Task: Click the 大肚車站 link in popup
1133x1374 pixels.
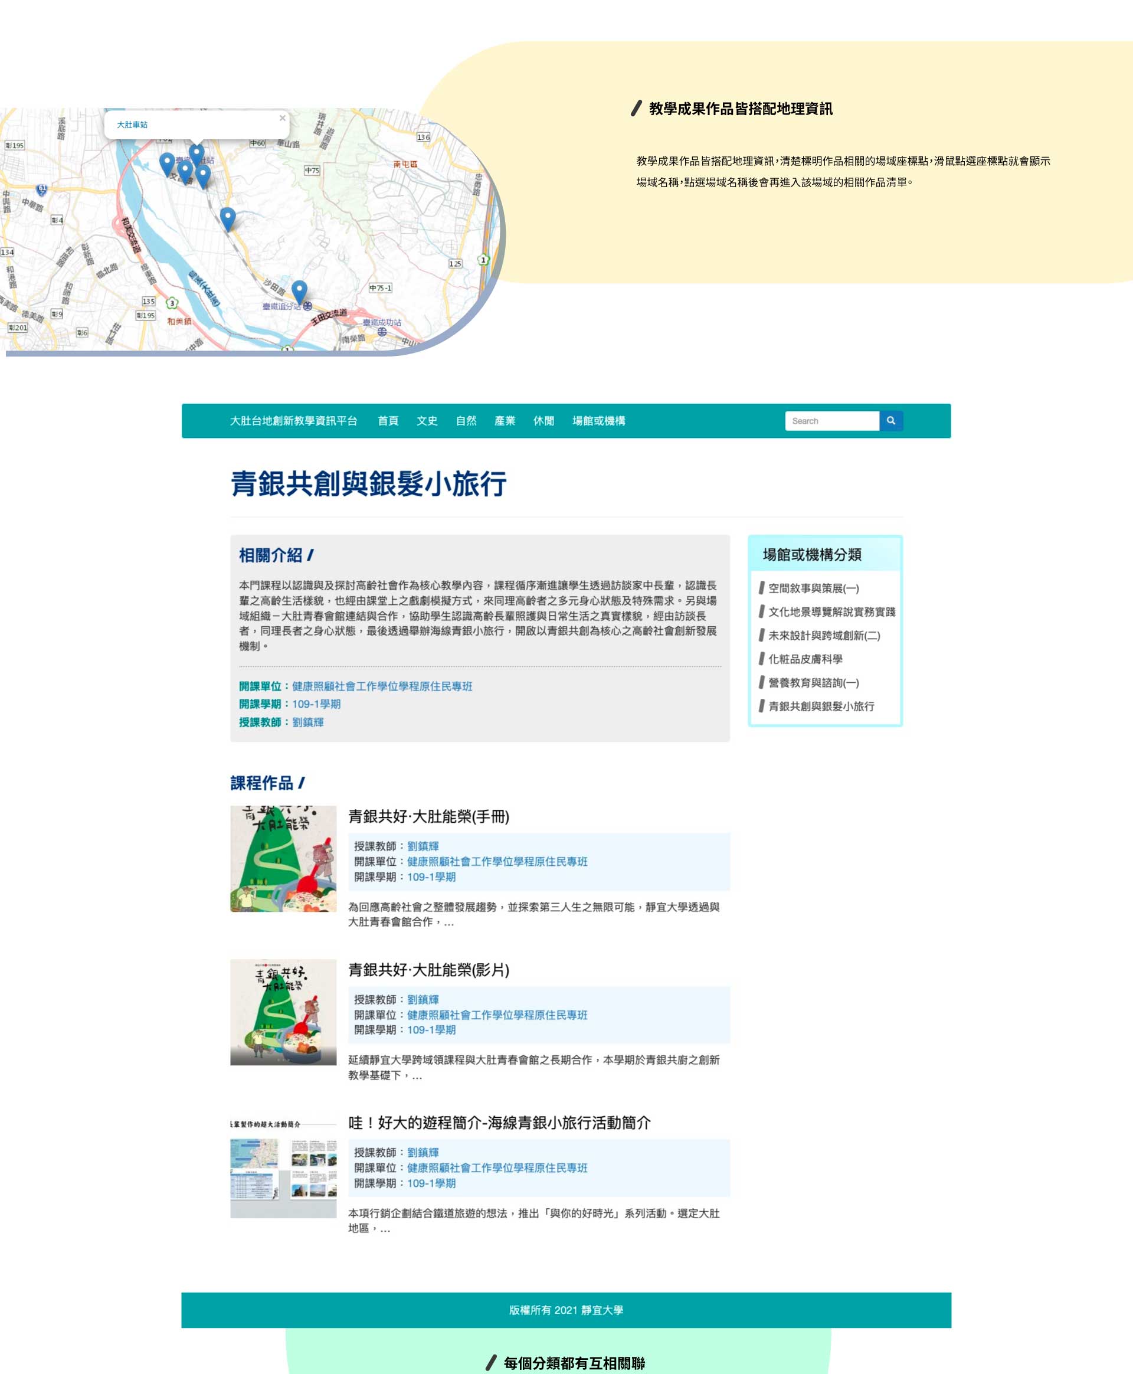Action: pos(132,125)
